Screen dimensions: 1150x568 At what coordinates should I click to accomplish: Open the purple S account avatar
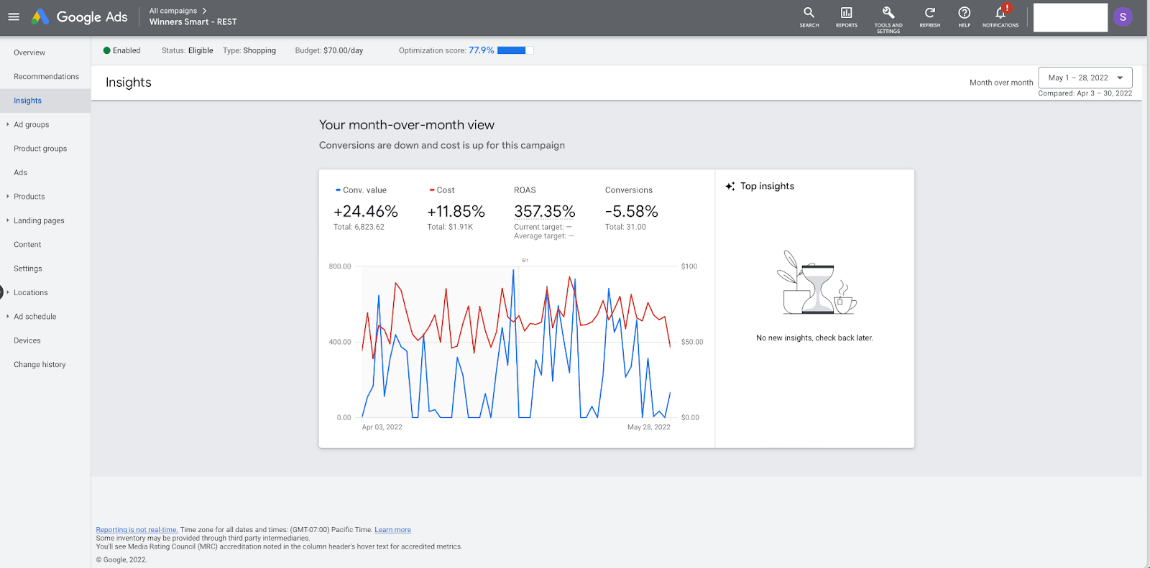pos(1123,17)
